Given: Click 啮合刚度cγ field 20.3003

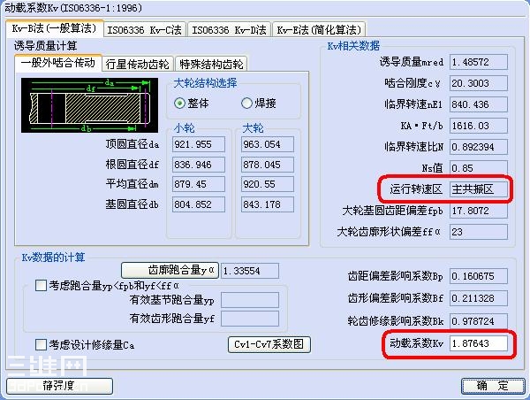Looking at the screenshot, I should click(x=479, y=83).
